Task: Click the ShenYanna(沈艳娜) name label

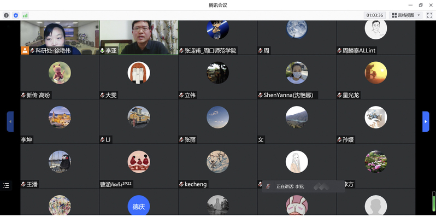Action: pos(288,95)
